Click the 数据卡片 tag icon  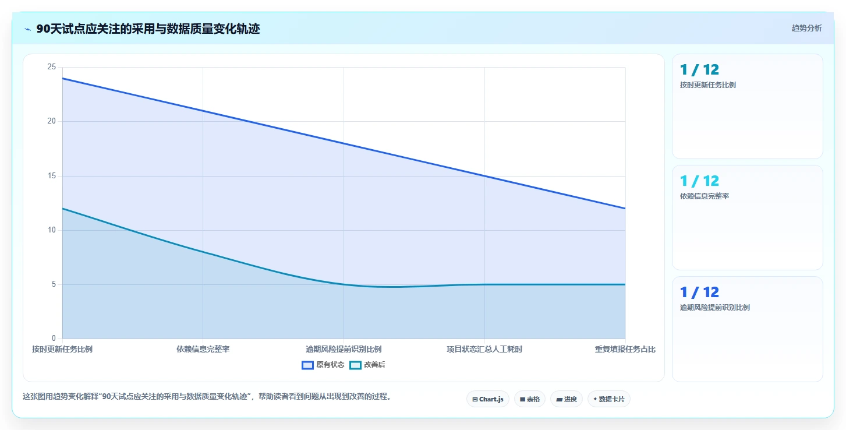click(x=595, y=400)
